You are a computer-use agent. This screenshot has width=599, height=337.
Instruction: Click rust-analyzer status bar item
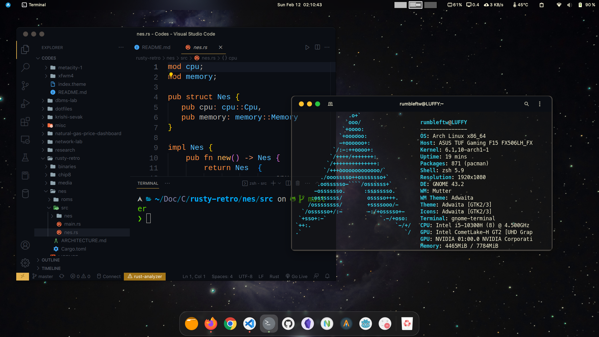pos(145,276)
